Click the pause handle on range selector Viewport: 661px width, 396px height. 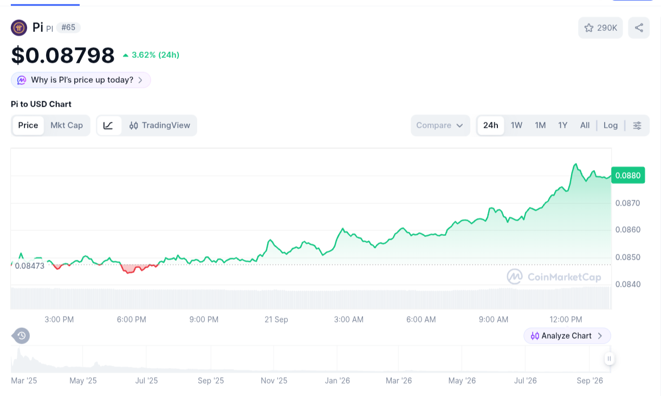pos(610,359)
